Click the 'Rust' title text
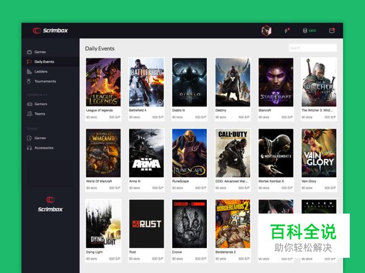 coord(133,252)
